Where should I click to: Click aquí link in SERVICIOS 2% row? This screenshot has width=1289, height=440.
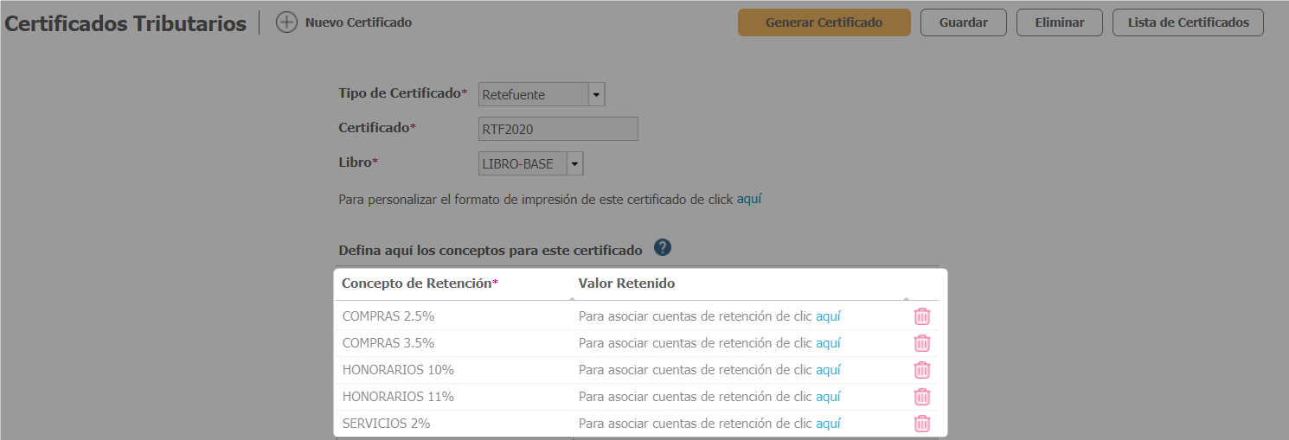tap(828, 424)
